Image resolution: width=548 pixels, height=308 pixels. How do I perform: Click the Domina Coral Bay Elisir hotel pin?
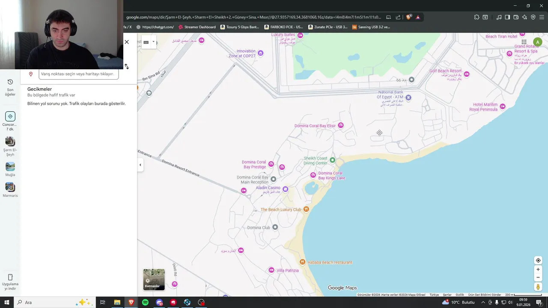pyautogui.click(x=341, y=125)
